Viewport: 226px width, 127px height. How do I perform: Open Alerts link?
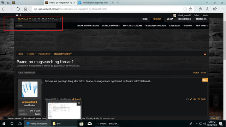[x=205, y=16]
